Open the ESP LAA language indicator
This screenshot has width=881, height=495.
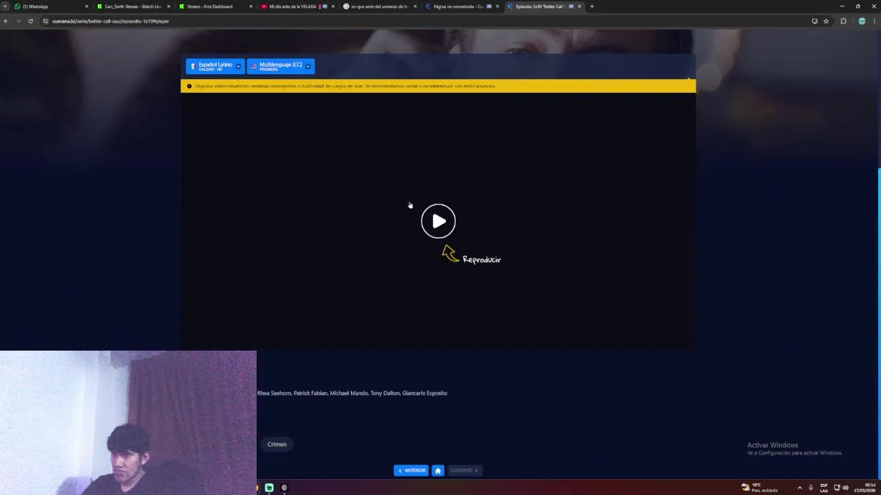pyautogui.click(x=824, y=487)
